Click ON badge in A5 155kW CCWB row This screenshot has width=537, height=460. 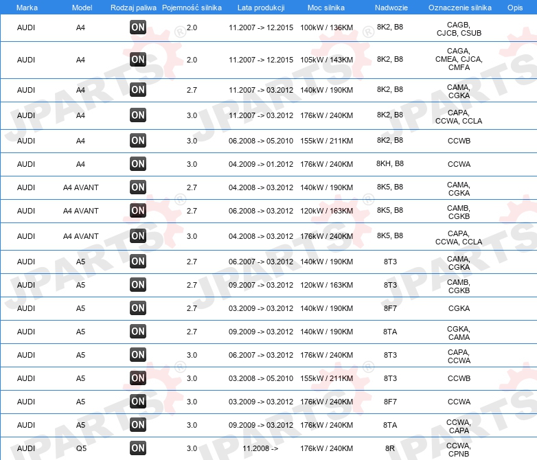(x=138, y=378)
